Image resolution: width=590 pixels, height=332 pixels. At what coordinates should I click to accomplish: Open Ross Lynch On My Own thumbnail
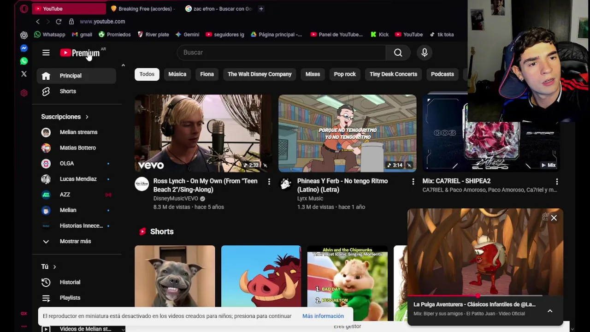[x=203, y=133]
